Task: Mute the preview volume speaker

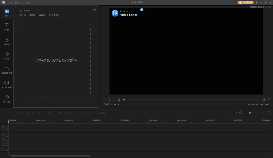Action: tap(264, 100)
